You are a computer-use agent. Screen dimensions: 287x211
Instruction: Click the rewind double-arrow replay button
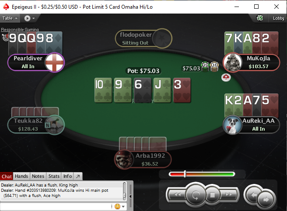tap(177, 194)
